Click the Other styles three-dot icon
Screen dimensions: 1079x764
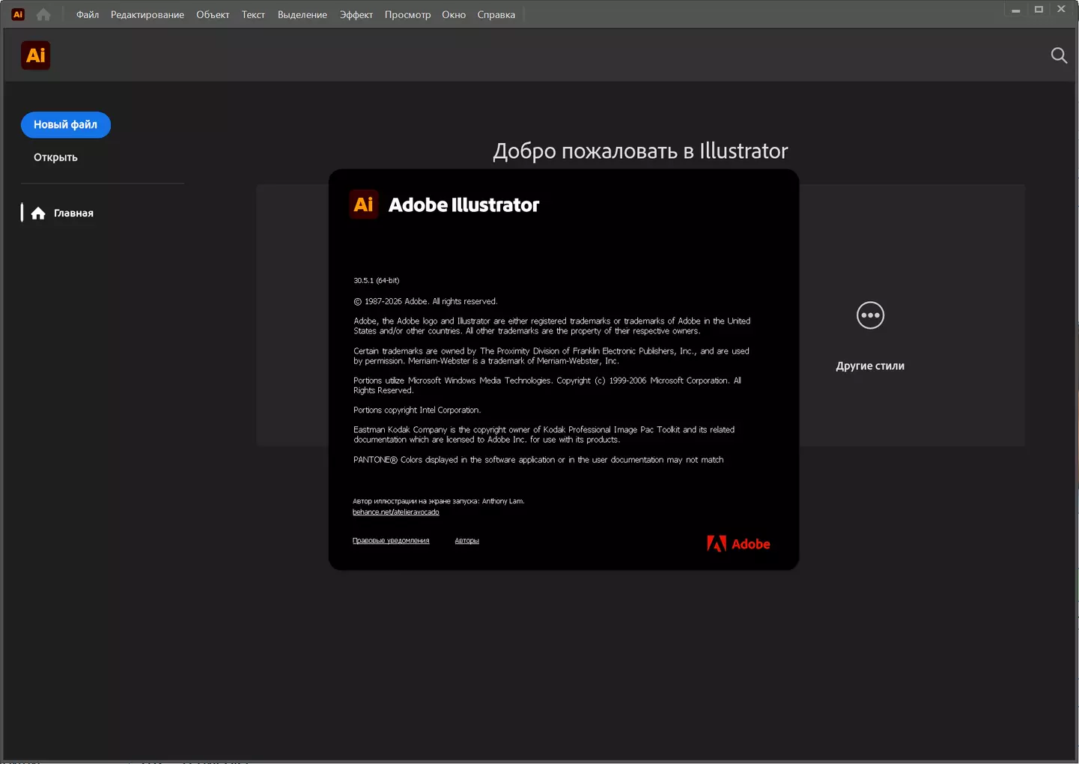[x=870, y=315]
